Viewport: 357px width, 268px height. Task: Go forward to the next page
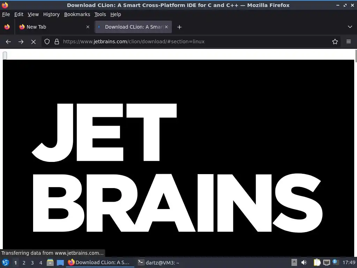coord(21,42)
